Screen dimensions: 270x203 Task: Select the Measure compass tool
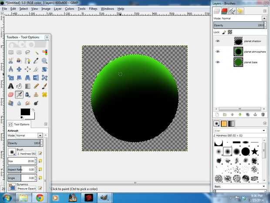tap(11, 69)
